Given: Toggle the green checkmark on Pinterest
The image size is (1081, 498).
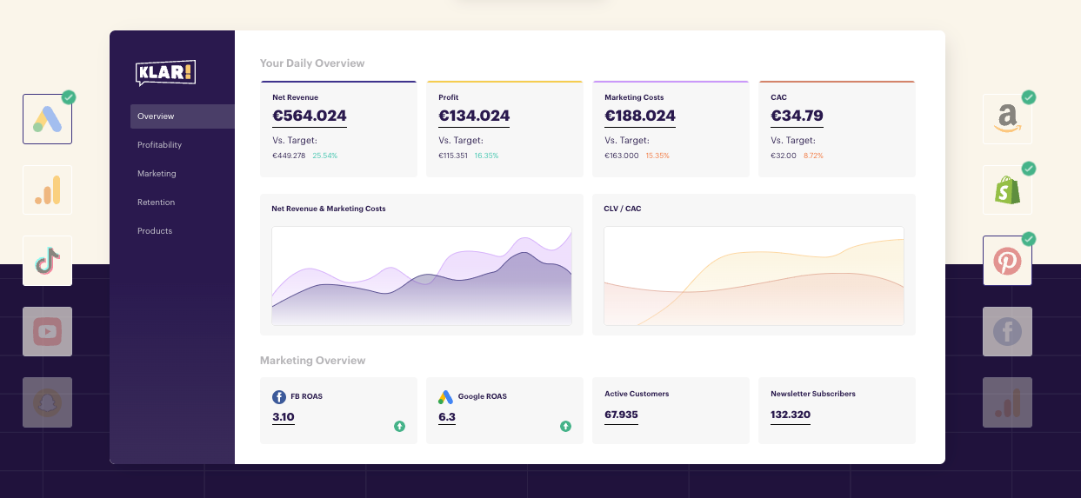Looking at the screenshot, I should click(x=1029, y=238).
